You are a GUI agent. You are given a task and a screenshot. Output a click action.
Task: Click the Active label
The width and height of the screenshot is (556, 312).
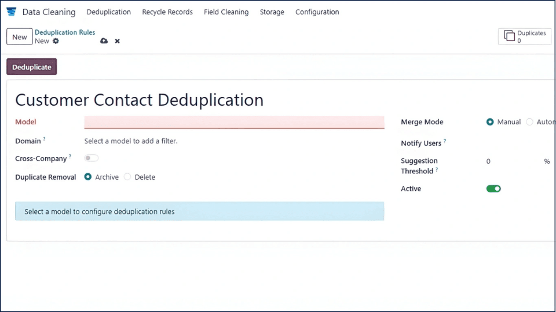[x=411, y=188]
